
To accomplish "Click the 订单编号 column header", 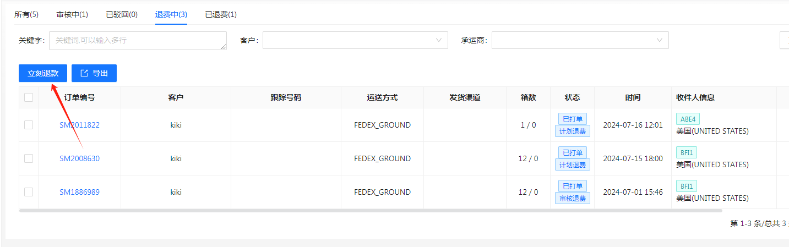I will (x=80, y=97).
